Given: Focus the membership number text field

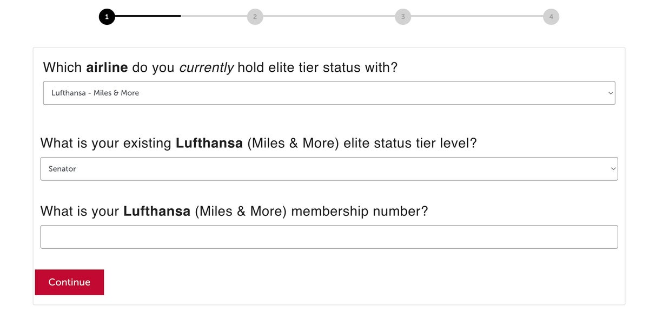Looking at the screenshot, I should coord(329,237).
